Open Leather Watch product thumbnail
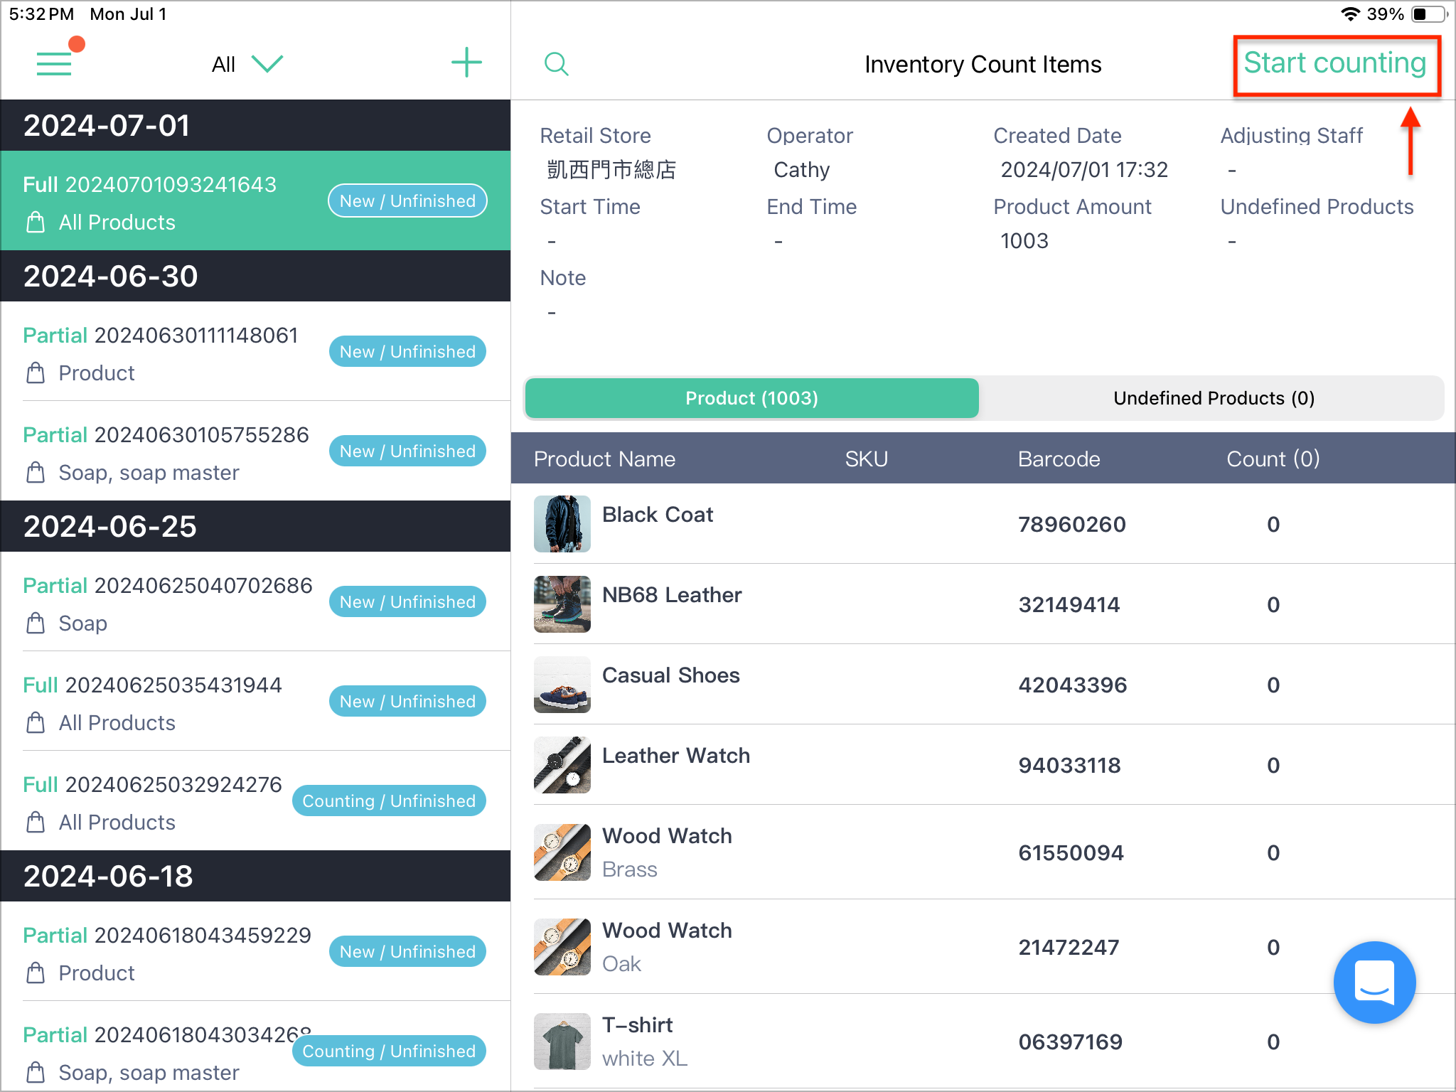The width and height of the screenshot is (1456, 1092). tap(562, 765)
